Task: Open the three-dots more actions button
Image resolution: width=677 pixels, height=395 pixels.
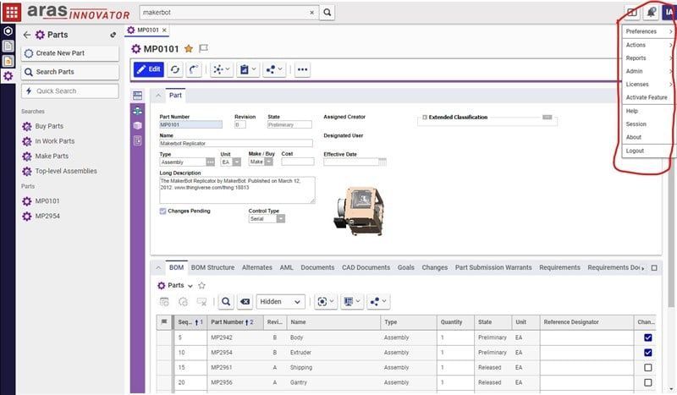Action: point(302,69)
